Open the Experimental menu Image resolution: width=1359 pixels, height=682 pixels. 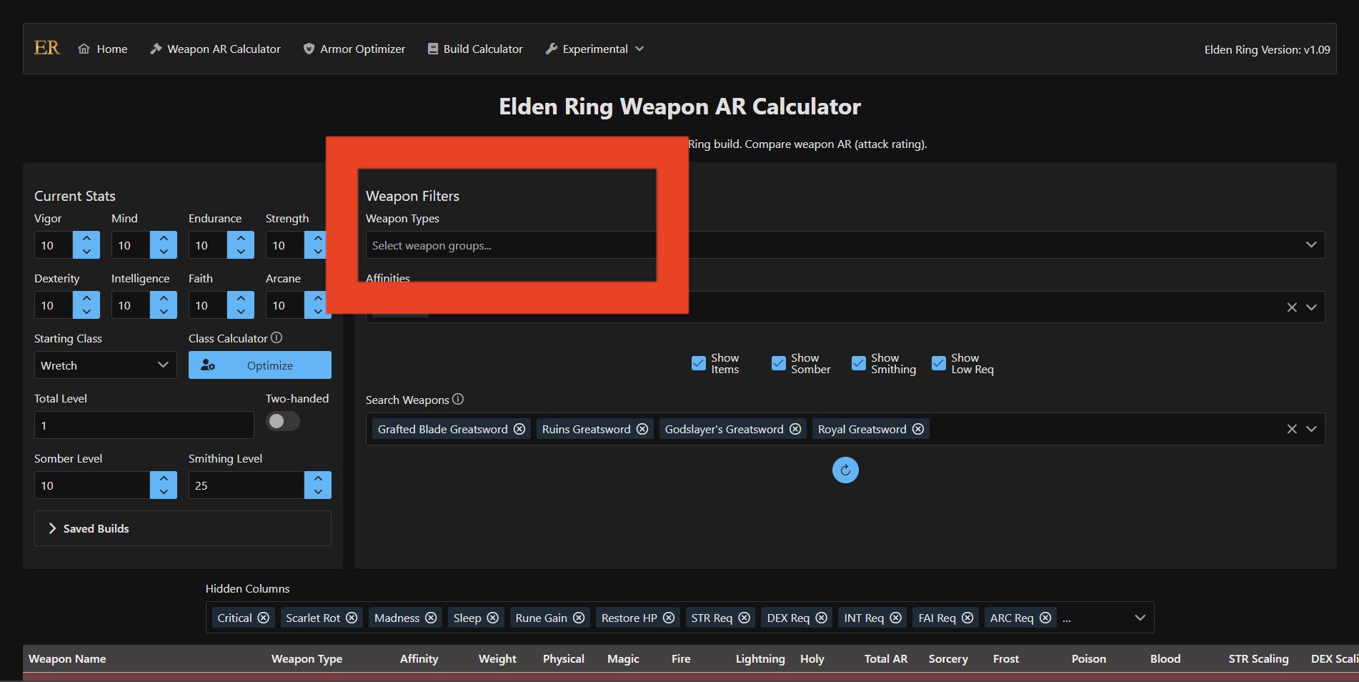point(594,49)
